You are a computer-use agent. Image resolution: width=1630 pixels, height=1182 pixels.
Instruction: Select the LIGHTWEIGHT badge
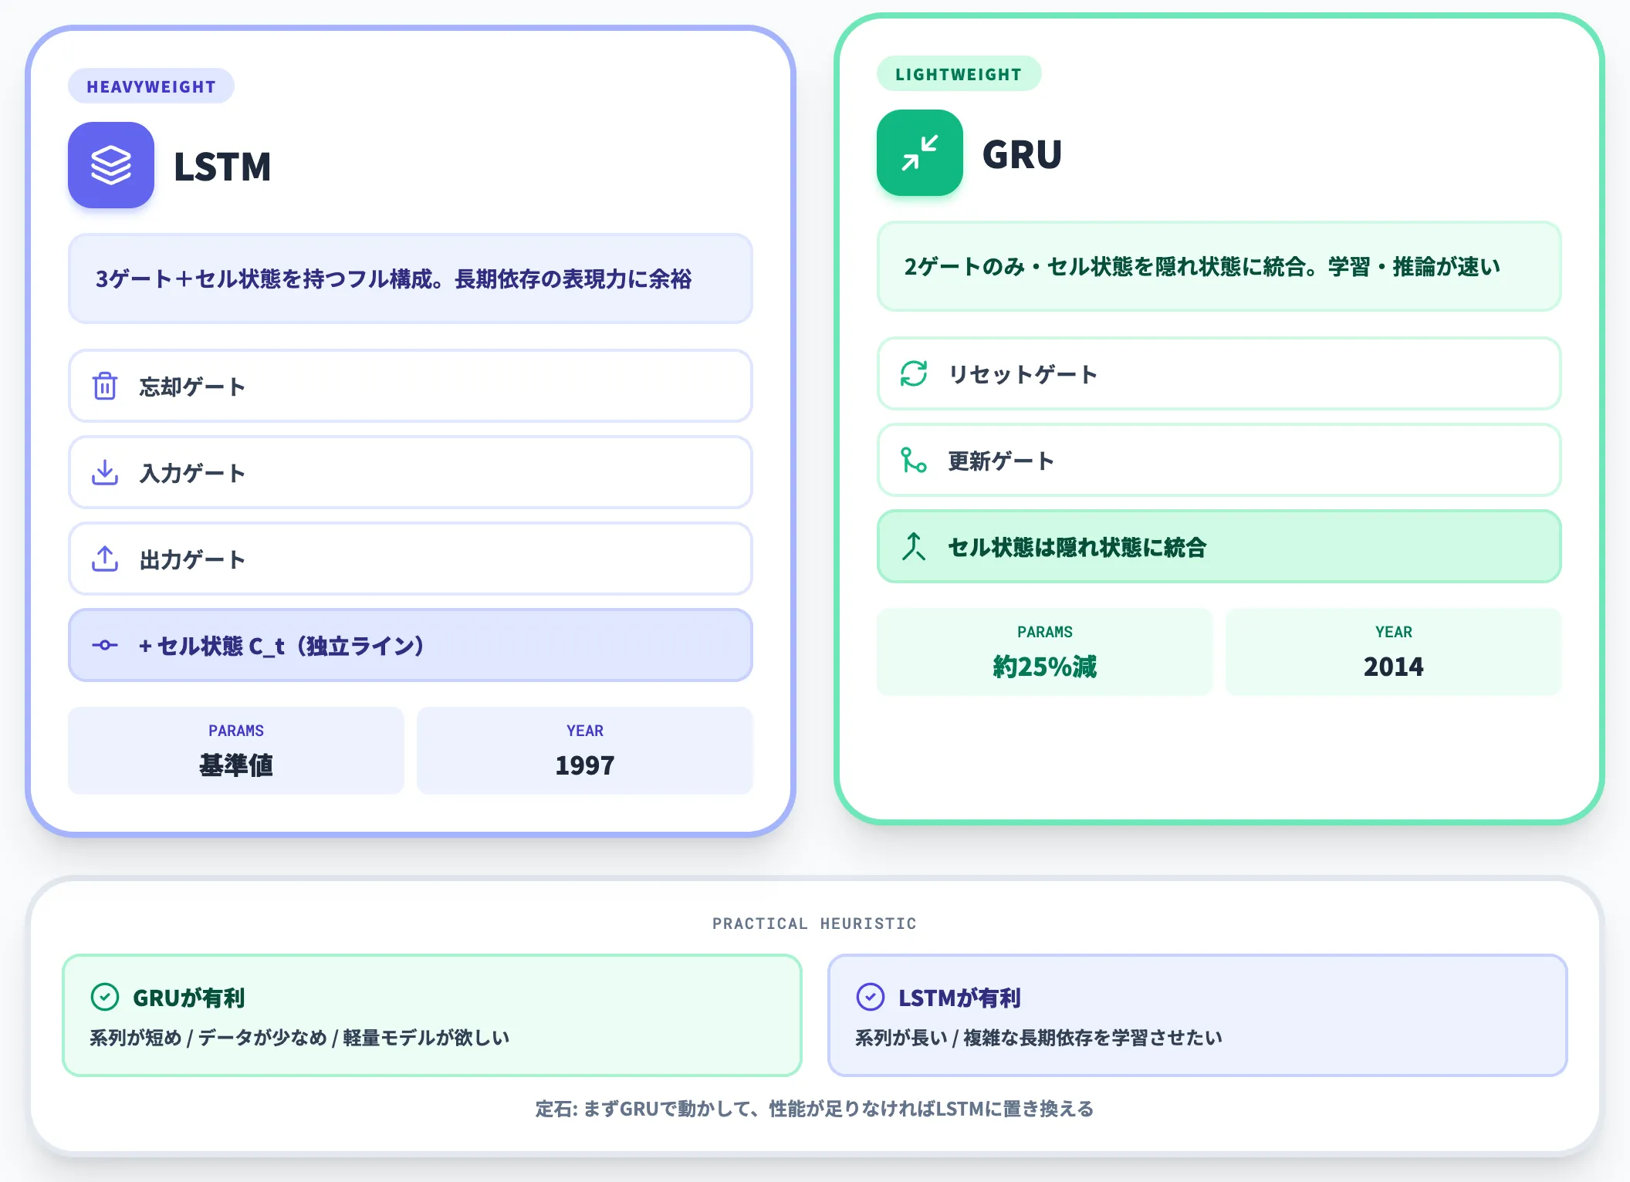tap(959, 74)
